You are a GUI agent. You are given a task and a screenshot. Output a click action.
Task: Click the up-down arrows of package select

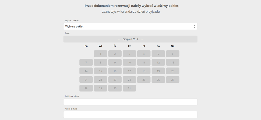point(195,26)
